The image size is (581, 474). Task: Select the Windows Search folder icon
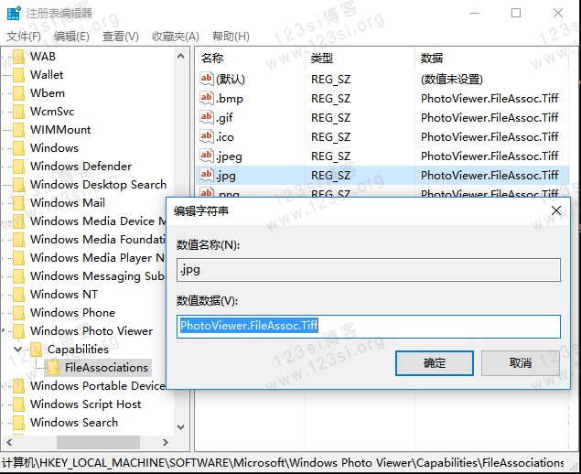[x=18, y=423]
